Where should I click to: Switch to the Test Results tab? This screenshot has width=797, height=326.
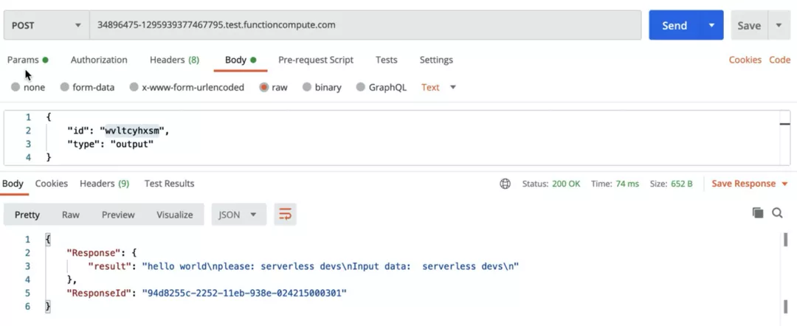(x=169, y=184)
